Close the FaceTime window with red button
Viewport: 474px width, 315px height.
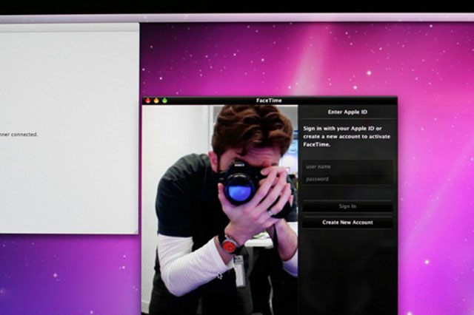(x=148, y=101)
